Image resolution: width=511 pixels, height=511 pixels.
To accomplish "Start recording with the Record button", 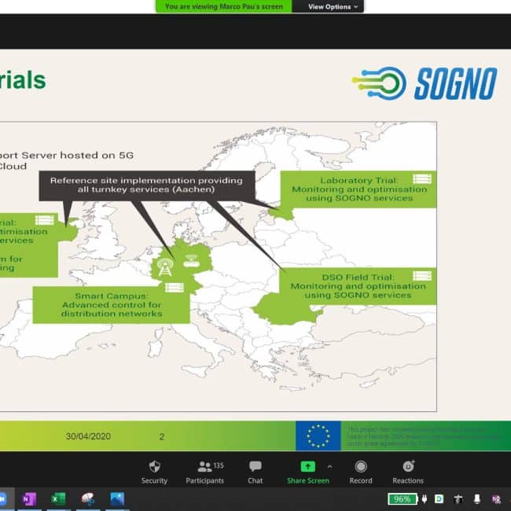I will pos(360,472).
